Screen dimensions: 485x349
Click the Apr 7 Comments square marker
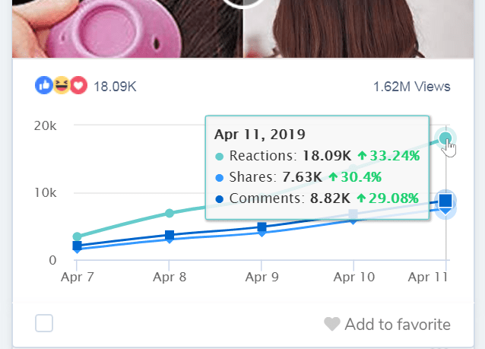pyautogui.click(x=77, y=246)
